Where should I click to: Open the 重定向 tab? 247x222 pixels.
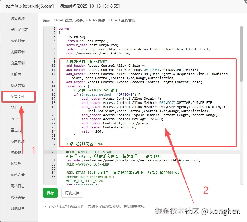pyautogui.click(x=16, y=130)
